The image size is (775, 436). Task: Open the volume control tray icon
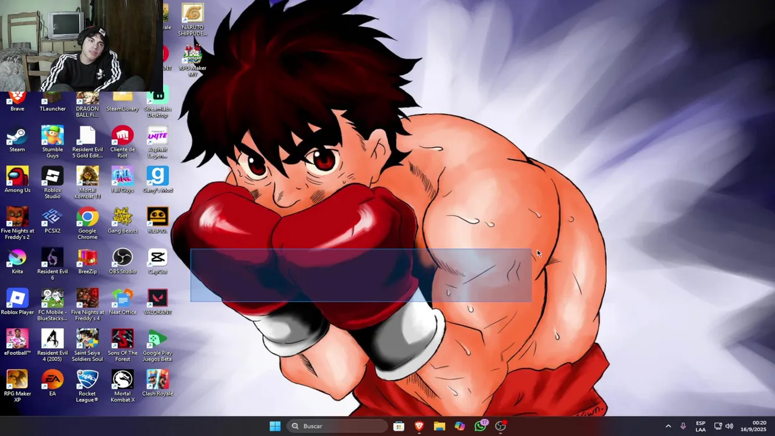[729, 426]
